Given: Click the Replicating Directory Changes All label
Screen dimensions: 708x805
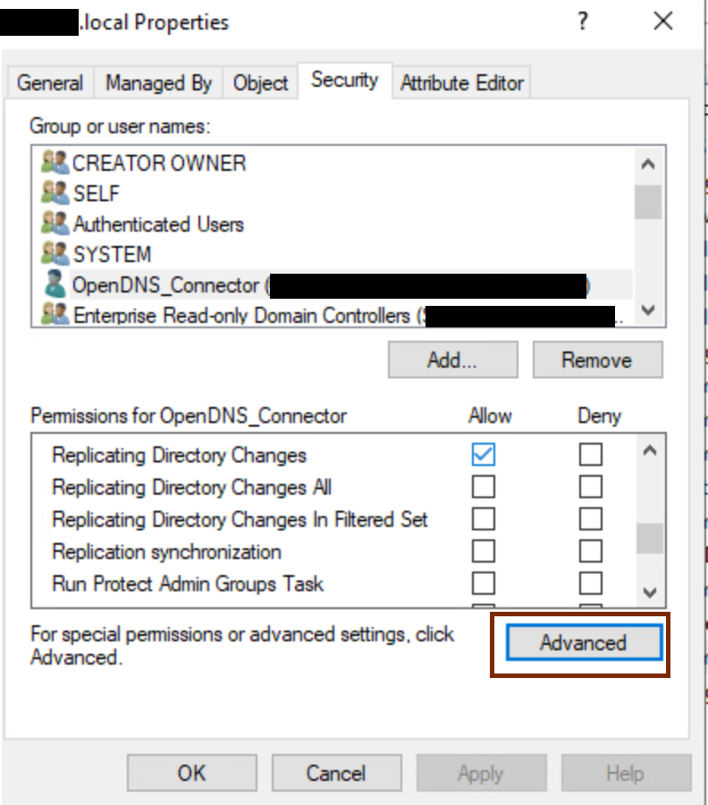Looking at the screenshot, I should pyautogui.click(x=192, y=487).
